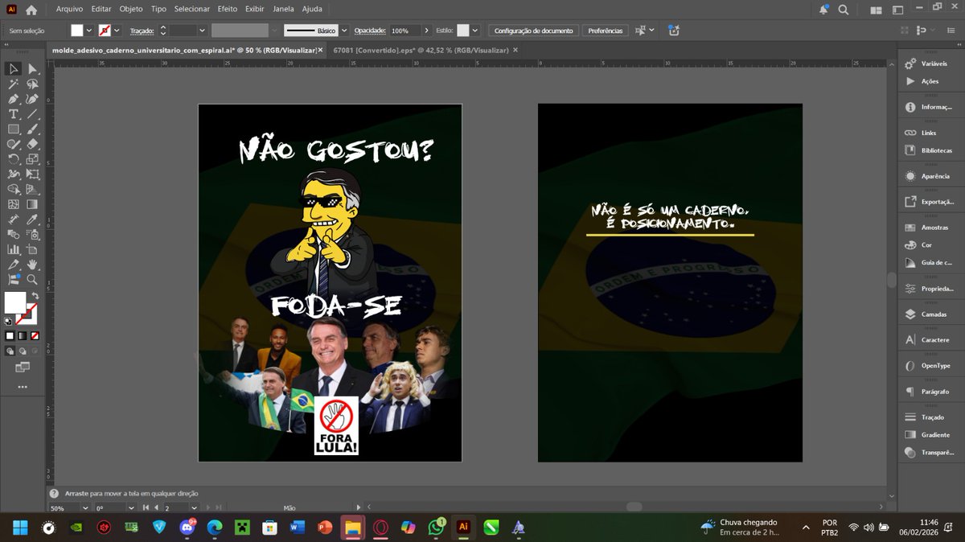The height and width of the screenshot is (542, 965).
Task: Open WhatsApp from the taskbar
Action: point(437,528)
